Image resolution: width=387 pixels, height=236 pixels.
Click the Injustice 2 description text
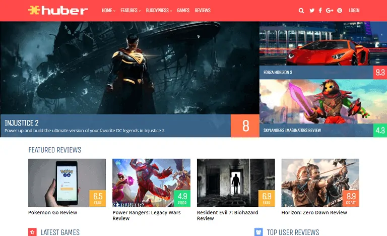pyautogui.click(x=85, y=131)
